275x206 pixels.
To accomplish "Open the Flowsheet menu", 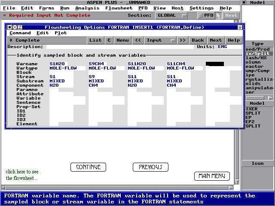I will (x=119, y=8).
